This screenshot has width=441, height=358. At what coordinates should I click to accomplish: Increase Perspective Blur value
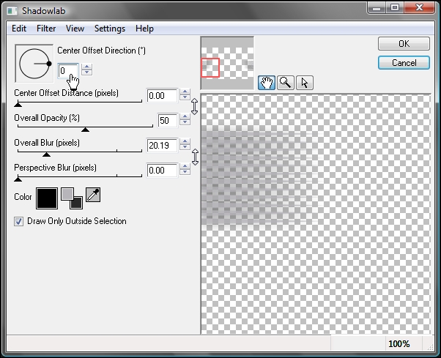185,166
